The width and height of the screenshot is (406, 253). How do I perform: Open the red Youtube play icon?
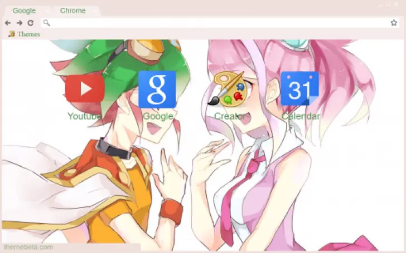[x=84, y=89]
